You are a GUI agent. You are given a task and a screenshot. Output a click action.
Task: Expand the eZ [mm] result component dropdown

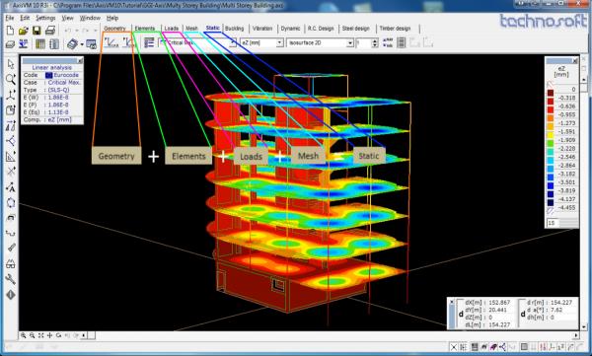pos(280,43)
